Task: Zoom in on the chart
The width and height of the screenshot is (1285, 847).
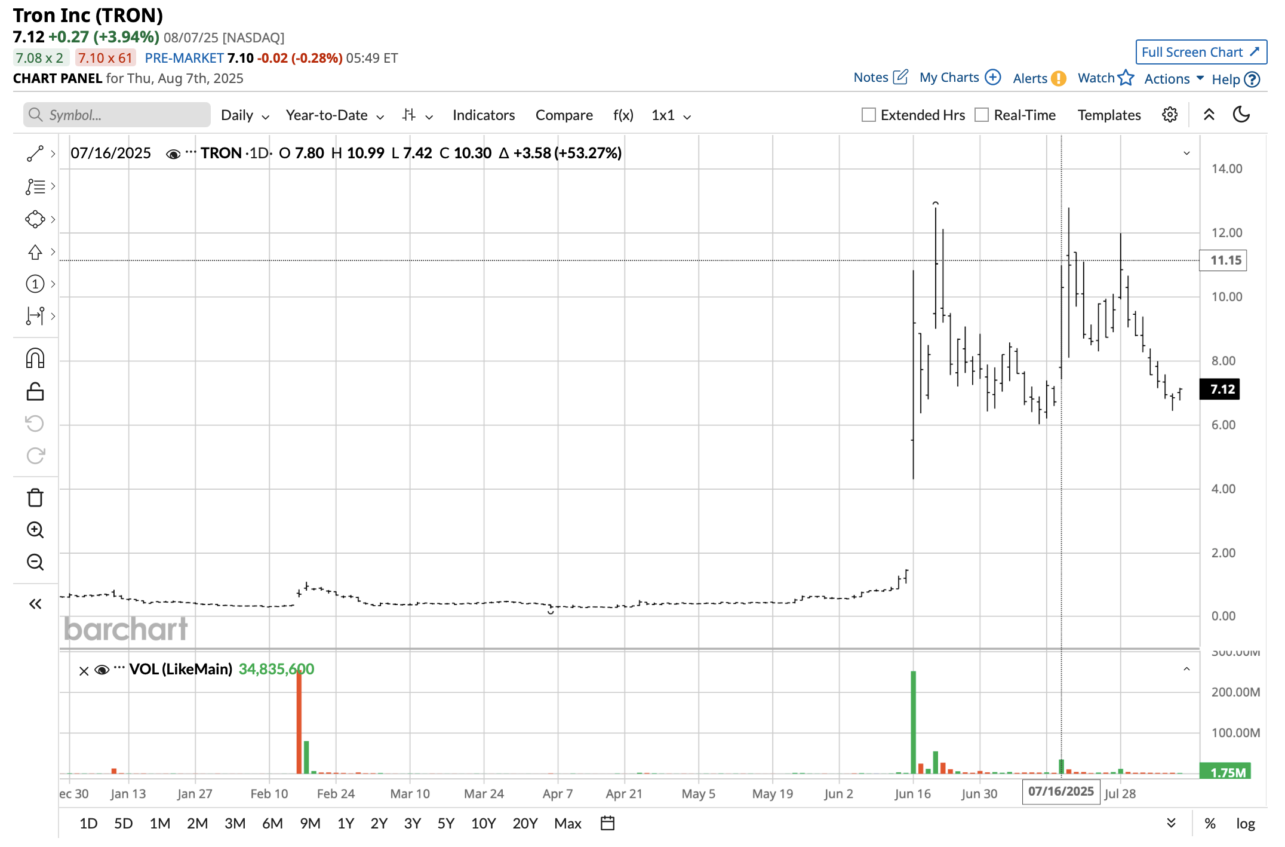Action: coord(35,530)
